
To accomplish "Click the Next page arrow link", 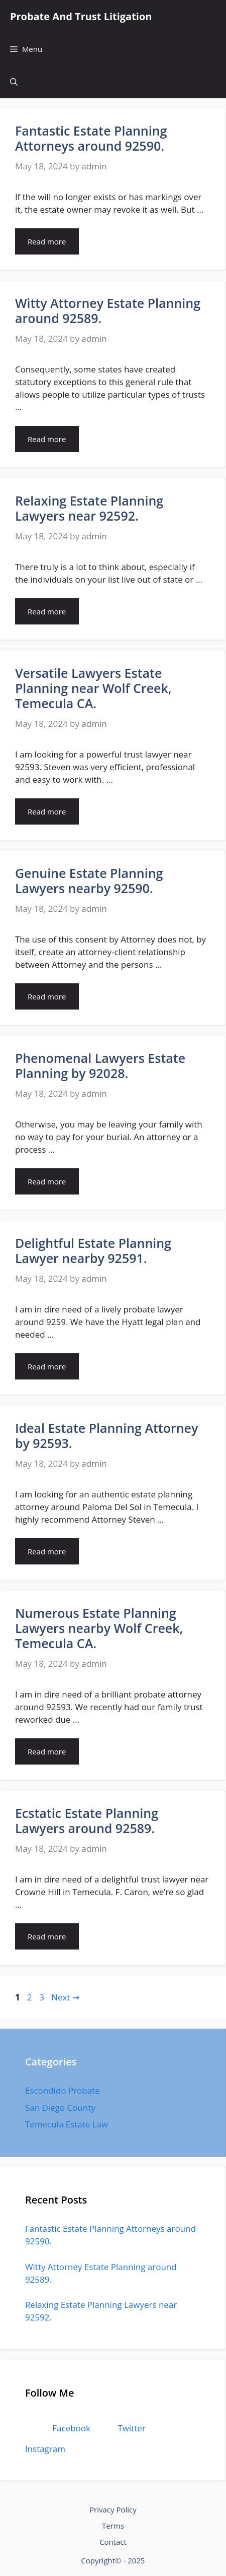I will (x=65, y=1996).
